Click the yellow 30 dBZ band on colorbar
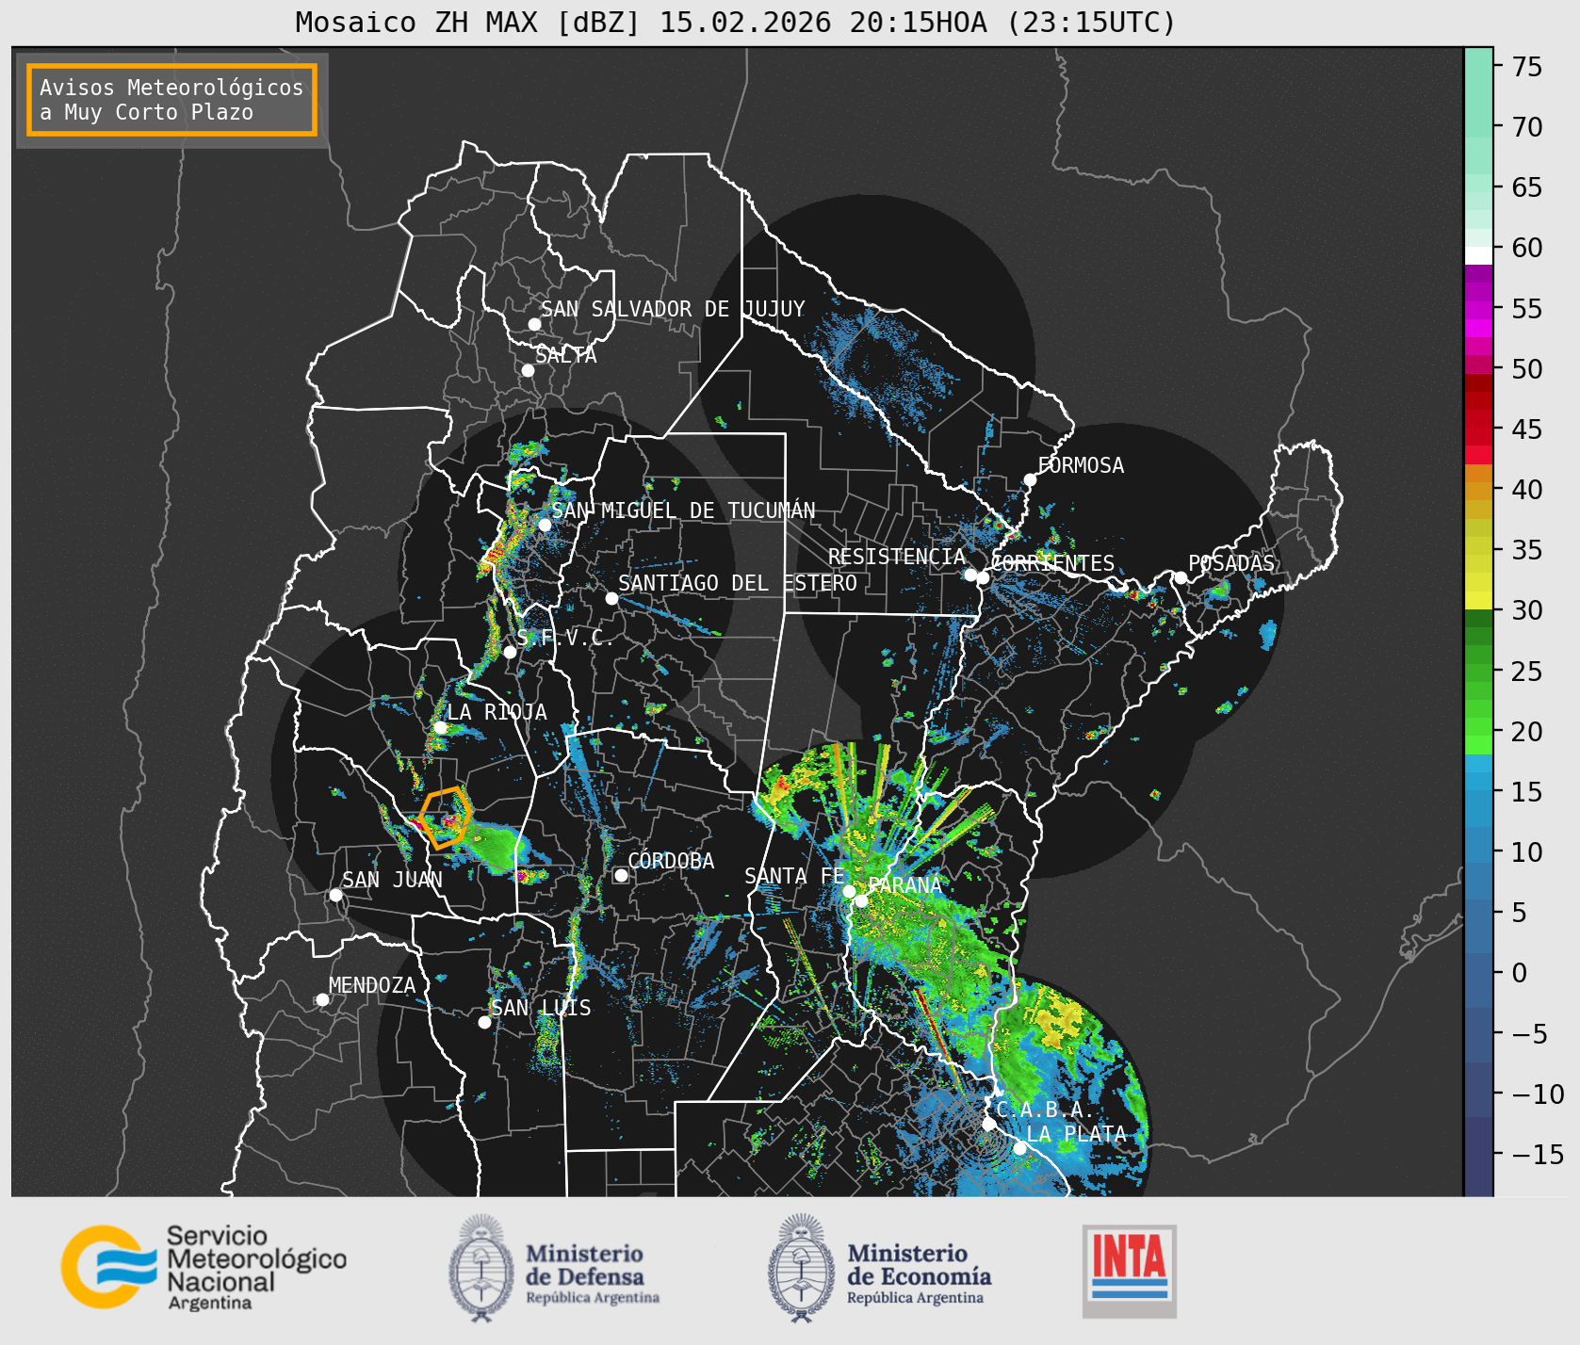The width and height of the screenshot is (1580, 1345). [1479, 600]
